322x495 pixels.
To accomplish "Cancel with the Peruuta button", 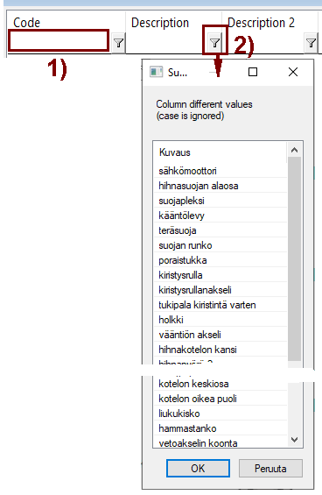I will [x=270, y=468].
